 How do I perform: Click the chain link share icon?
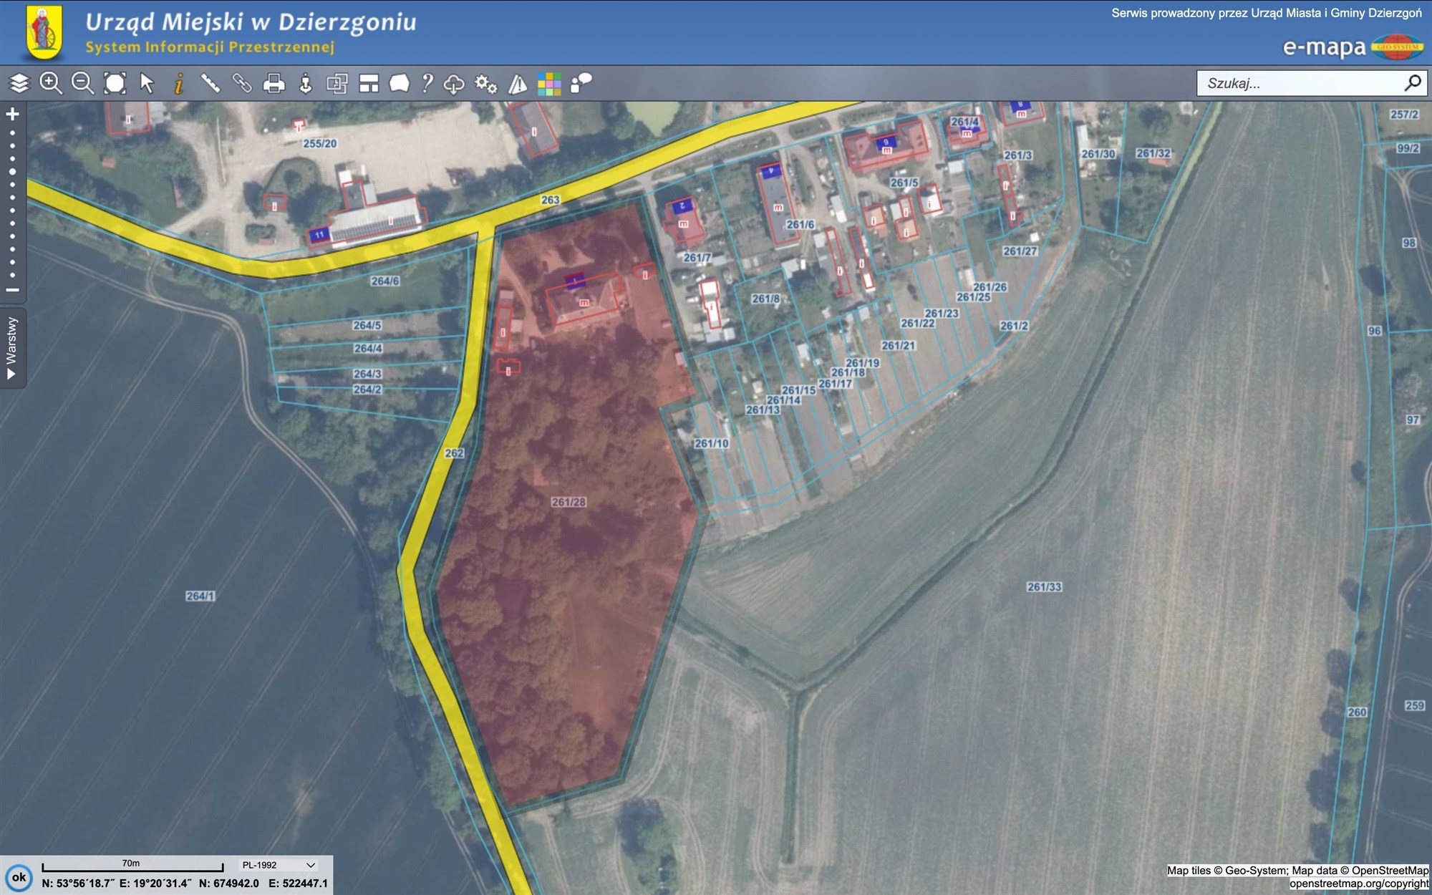tap(242, 84)
